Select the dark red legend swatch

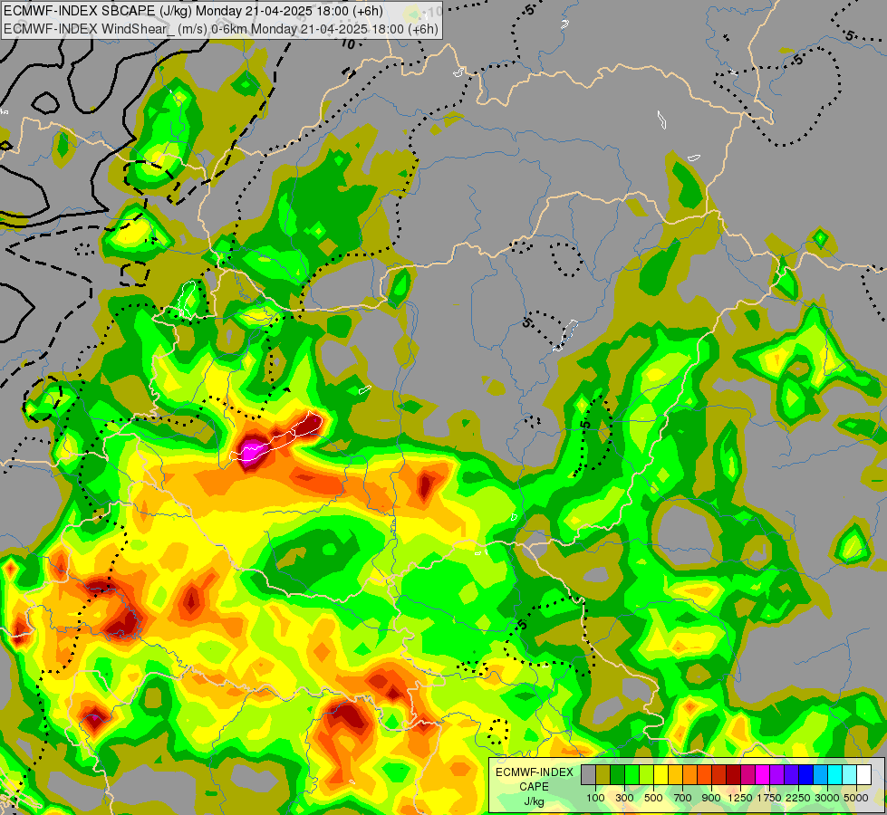(733, 775)
